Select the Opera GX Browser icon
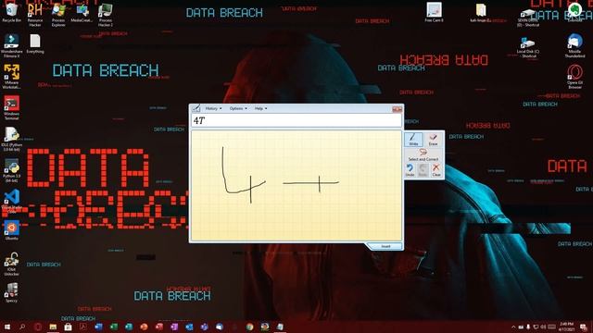The width and height of the screenshot is (593, 333). [x=574, y=77]
